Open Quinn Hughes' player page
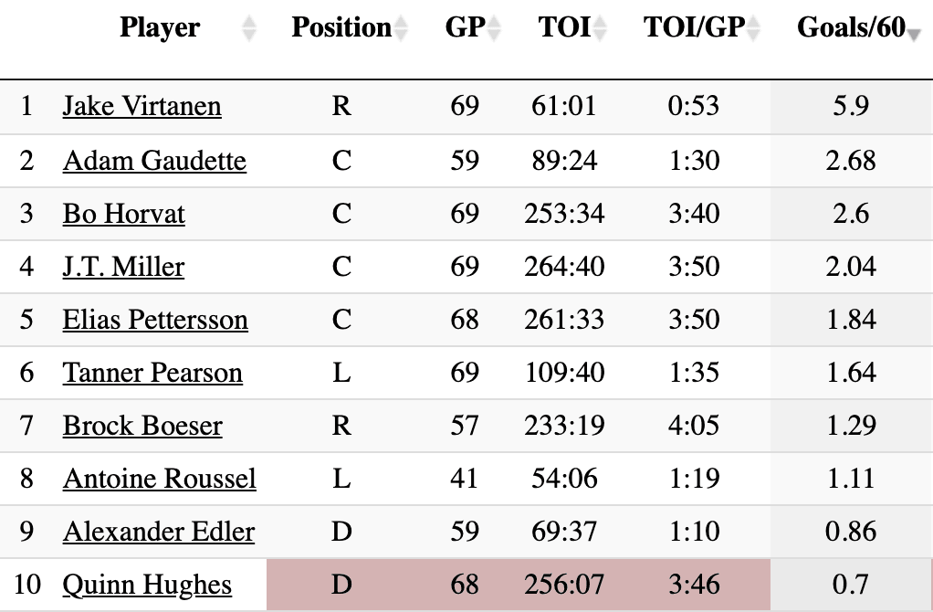Image resolution: width=933 pixels, height=612 pixels. click(147, 585)
